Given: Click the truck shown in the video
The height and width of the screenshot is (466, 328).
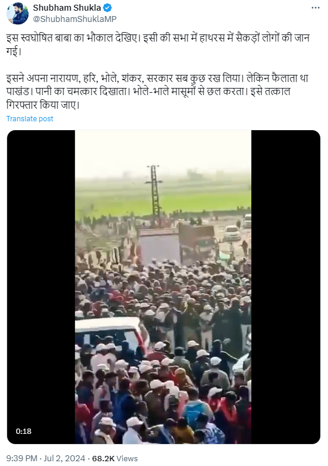Looking at the screenshot, I should point(177,245).
